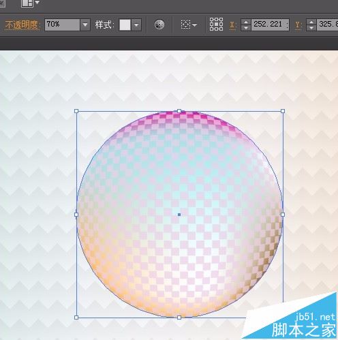Screen dimensions: 338x340
Task: Open the Recolor Artwork color wheel icon
Action: pos(159,25)
